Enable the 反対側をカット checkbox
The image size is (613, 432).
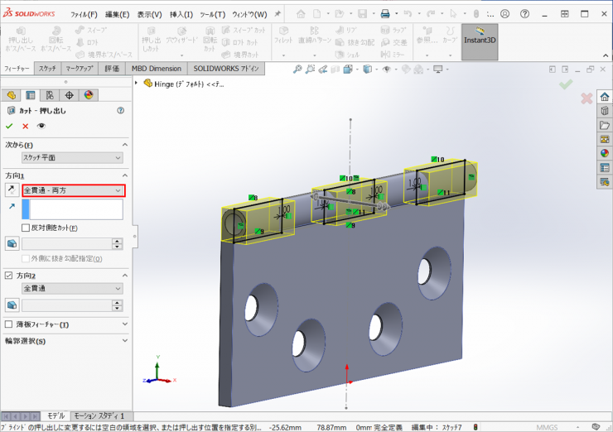(x=26, y=228)
